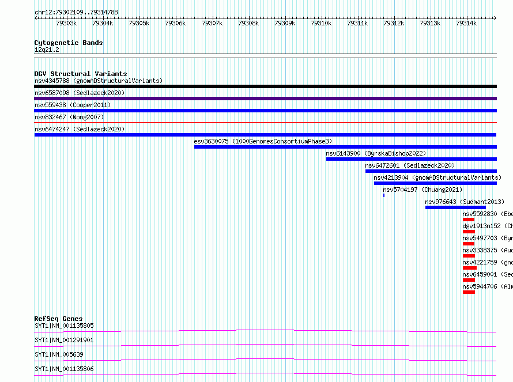Click the tiny nsv5704197 Chuang2021 marker
The width and height of the screenshot is (513, 382).
(384, 195)
